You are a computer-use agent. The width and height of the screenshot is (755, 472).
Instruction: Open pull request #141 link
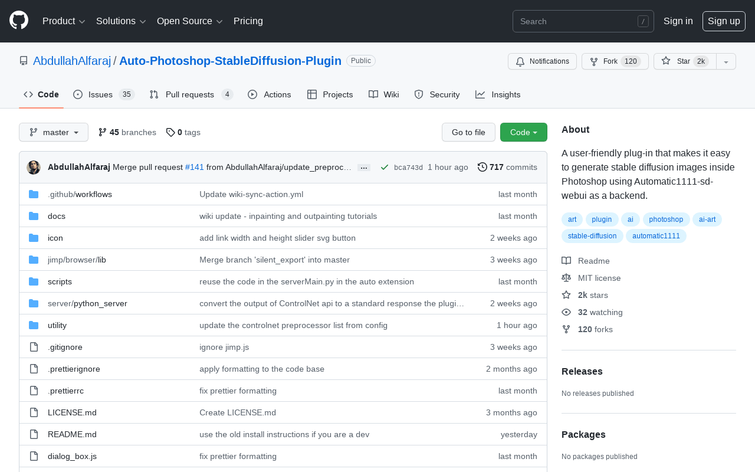pos(195,167)
